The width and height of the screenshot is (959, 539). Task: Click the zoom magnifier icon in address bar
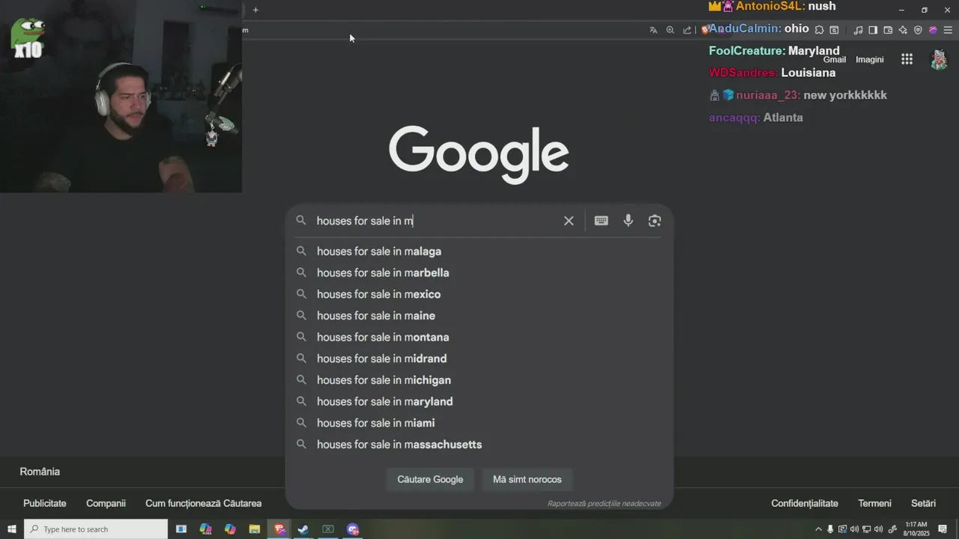coord(670,30)
